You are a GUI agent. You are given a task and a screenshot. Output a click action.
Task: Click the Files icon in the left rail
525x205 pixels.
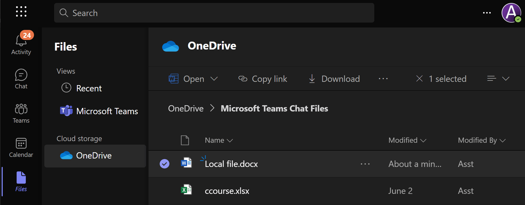[x=21, y=181]
